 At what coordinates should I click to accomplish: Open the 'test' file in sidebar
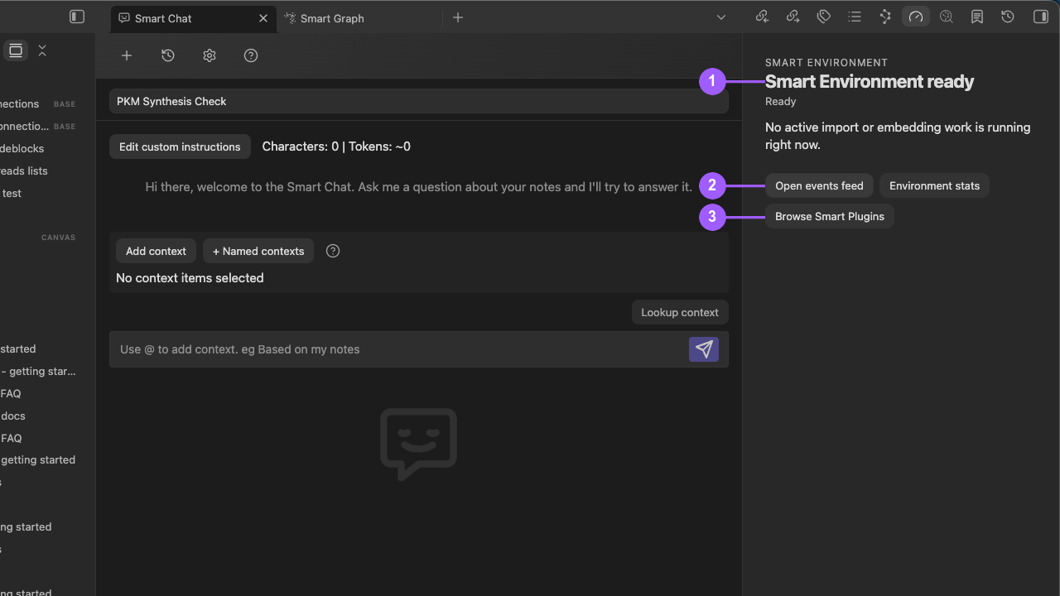(12, 193)
